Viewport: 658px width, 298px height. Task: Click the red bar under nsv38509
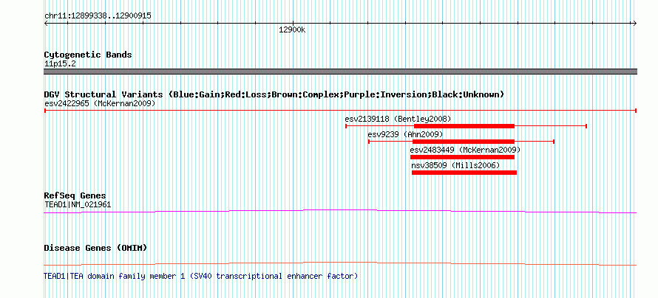coord(464,173)
